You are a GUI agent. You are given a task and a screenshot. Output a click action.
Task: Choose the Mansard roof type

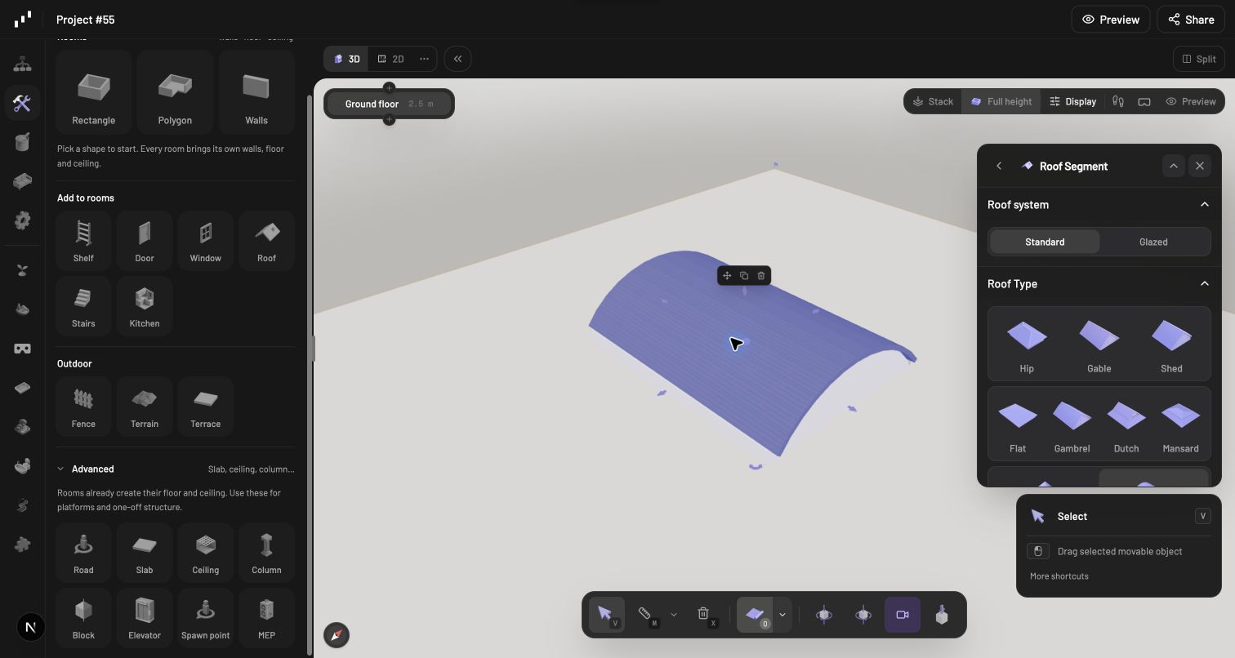[x=1180, y=424]
